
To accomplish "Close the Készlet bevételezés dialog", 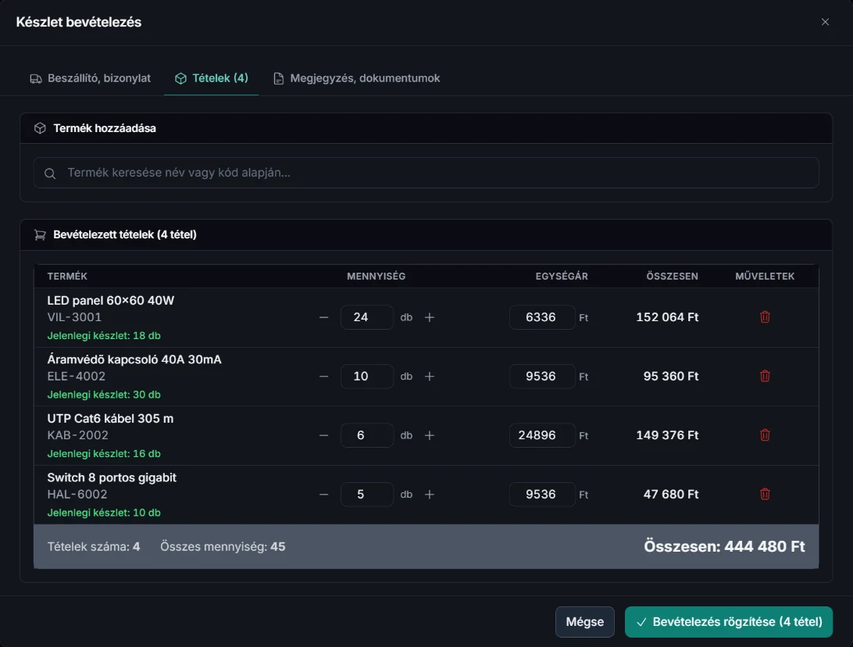I will 825,22.
